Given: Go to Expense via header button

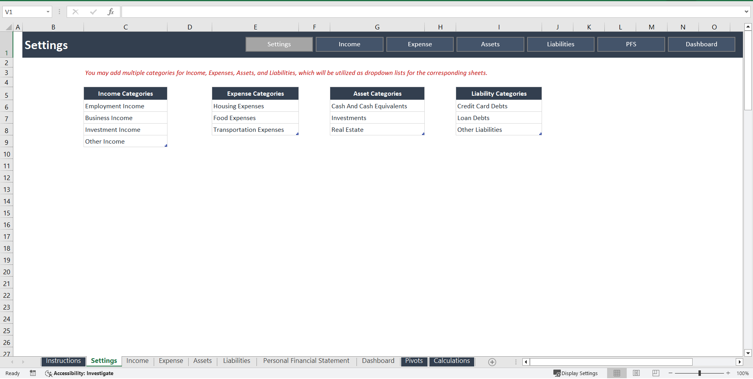Looking at the screenshot, I should click(x=420, y=44).
